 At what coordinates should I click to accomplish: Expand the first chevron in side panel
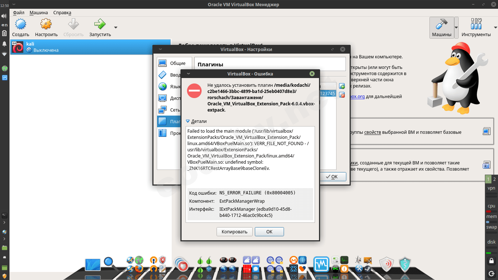4,222
